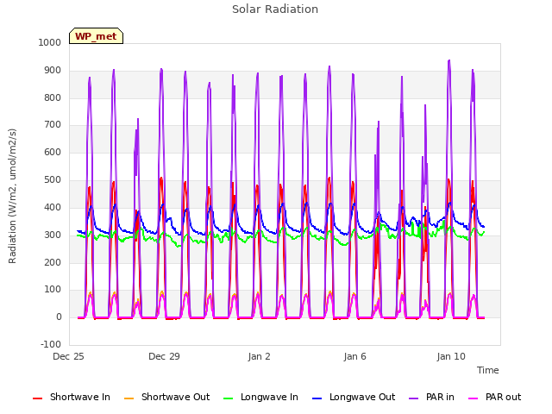Click the Jan 6 axis tick label
This screenshot has height=414, width=552.
354,356
